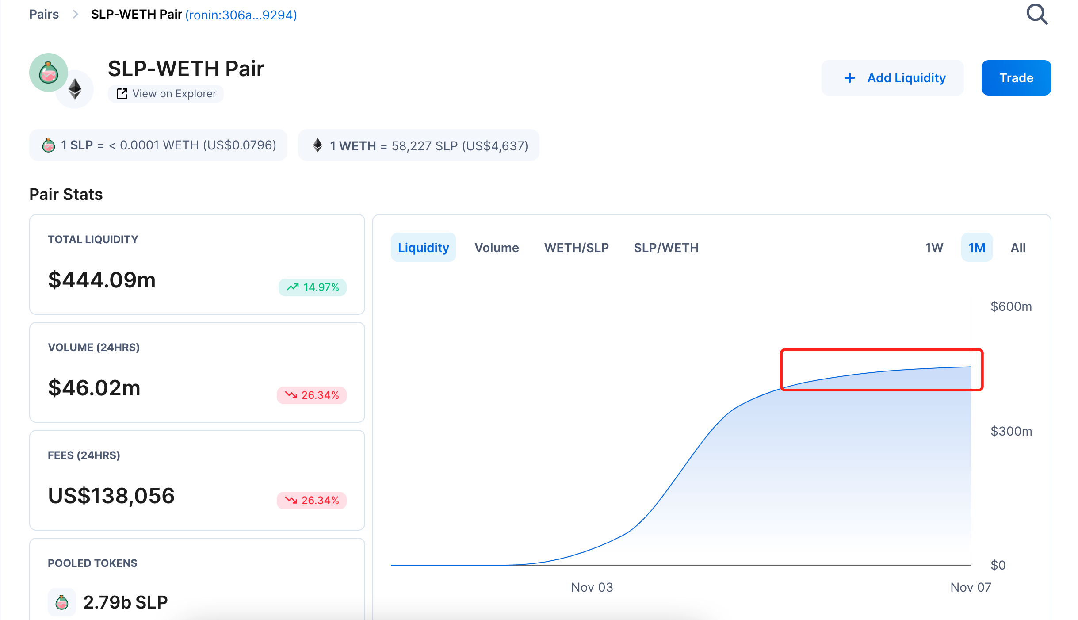Click the POOLED TOKENS label

point(92,563)
